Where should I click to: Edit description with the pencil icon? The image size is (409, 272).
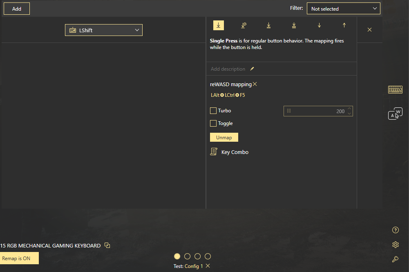252,69
